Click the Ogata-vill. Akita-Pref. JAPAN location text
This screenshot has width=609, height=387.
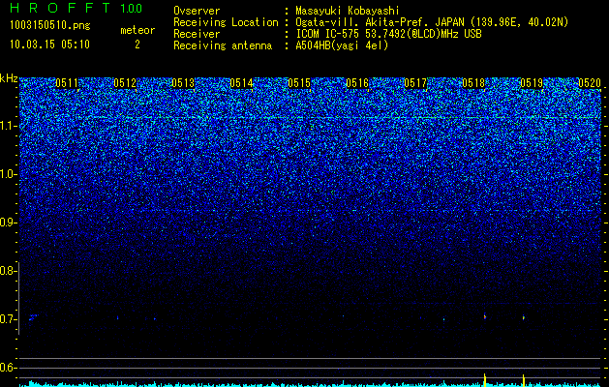click(432, 22)
